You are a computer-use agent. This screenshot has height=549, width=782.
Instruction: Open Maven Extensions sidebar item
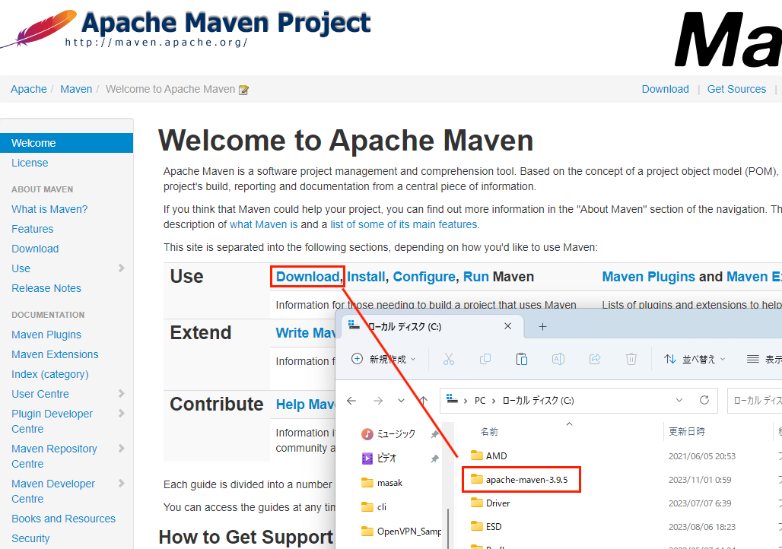(55, 354)
